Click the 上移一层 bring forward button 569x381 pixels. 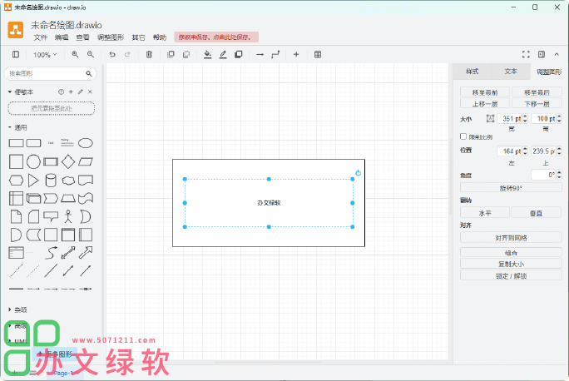(x=485, y=104)
